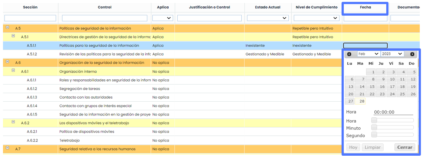Go to next month in calendar
Viewport: 422px width, 156px height.
(412, 54)
